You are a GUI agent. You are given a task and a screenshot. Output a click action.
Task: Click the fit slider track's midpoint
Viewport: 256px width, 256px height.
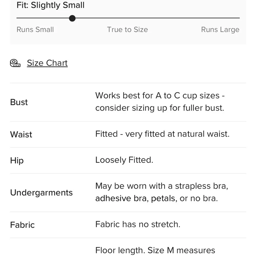point(128,18)
